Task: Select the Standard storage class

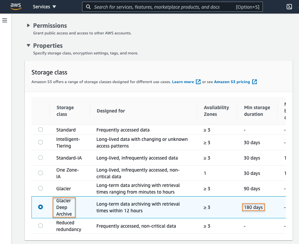Action: click(x=41, y=130)
